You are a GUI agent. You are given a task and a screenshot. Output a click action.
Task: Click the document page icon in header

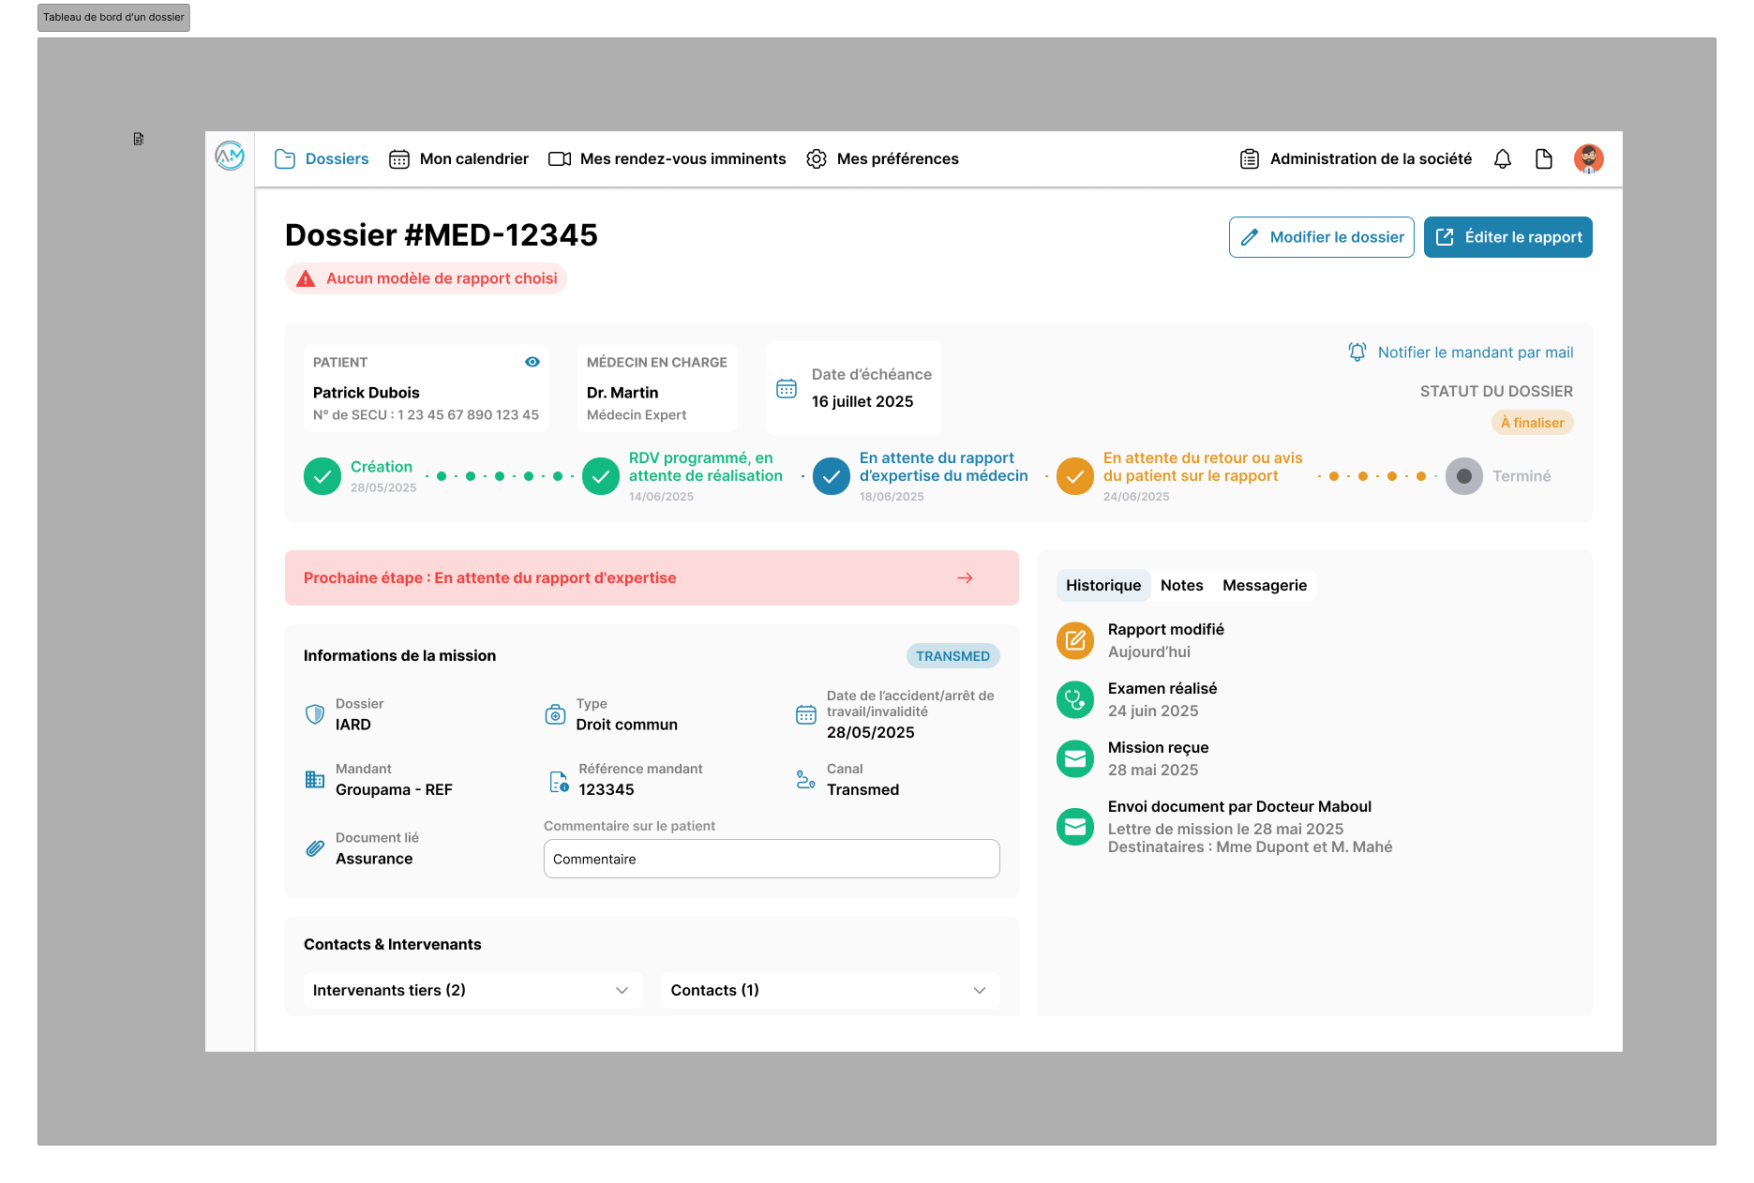click(x=1544, y=159)
